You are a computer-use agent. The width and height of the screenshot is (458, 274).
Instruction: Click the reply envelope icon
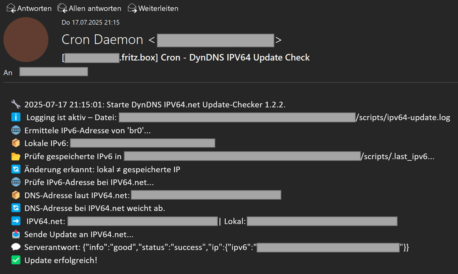click(x=11, y=8)
